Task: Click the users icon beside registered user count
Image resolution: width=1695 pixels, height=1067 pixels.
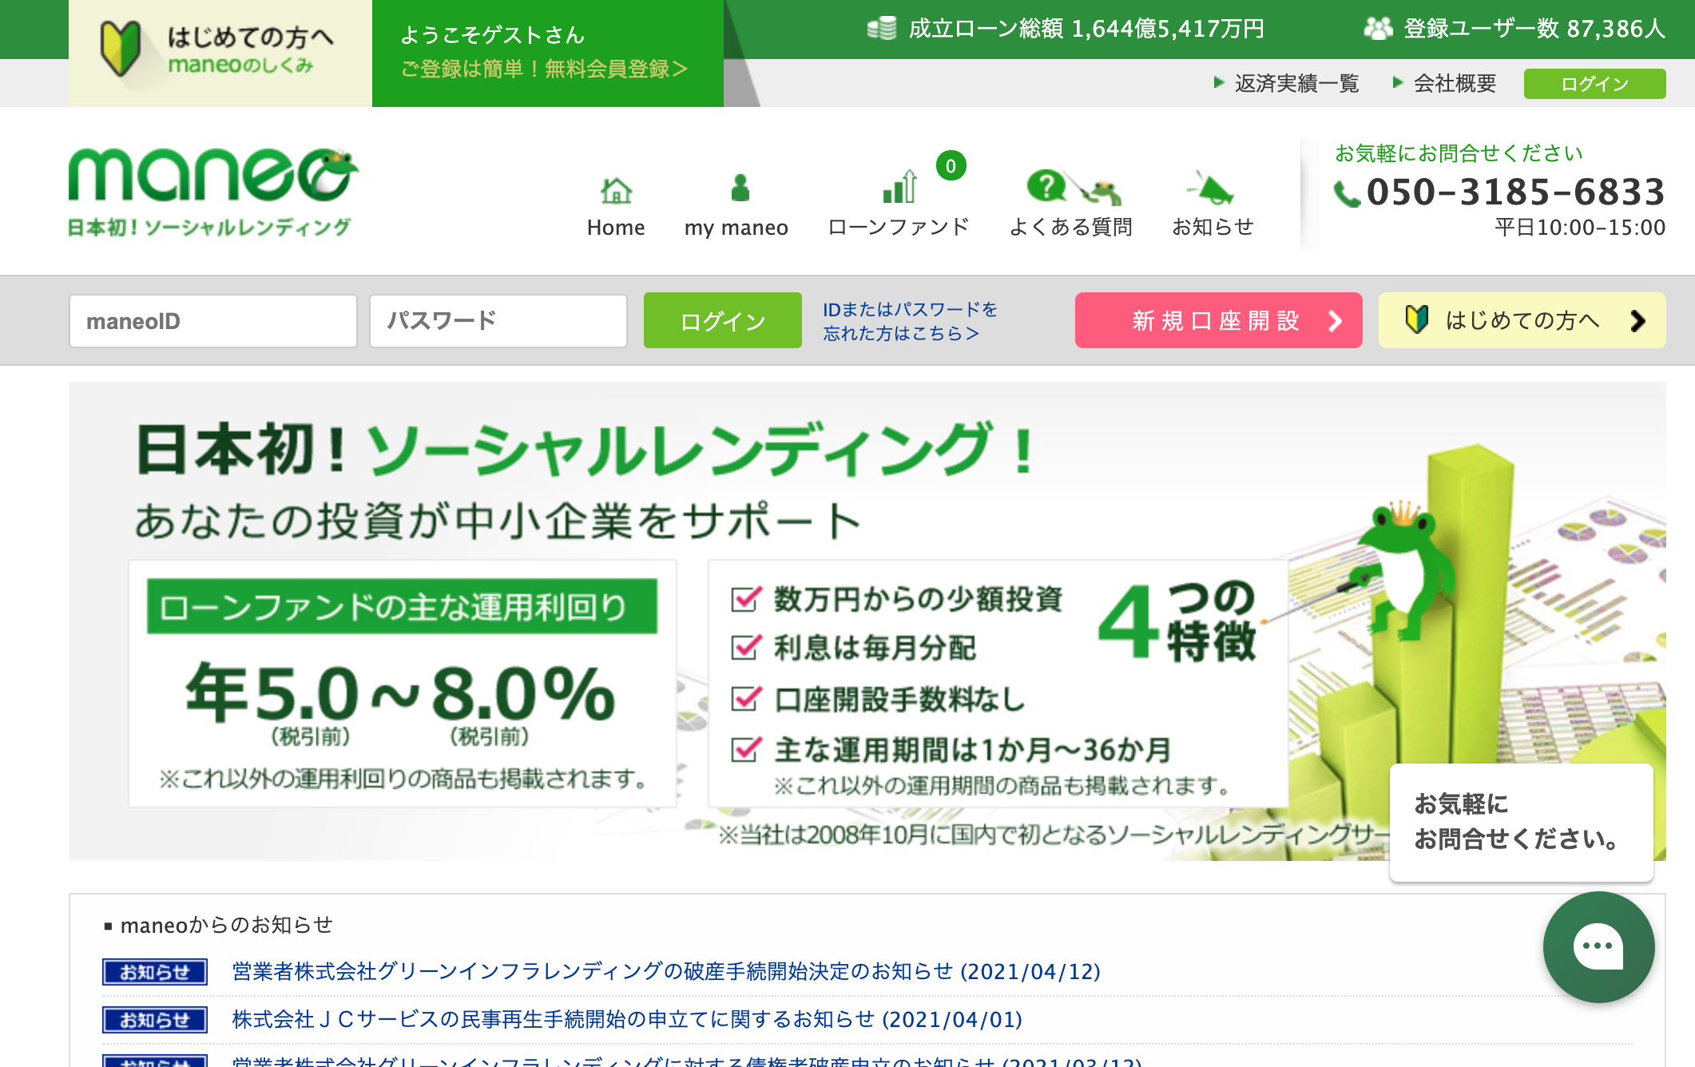Action: (1378, 29)
